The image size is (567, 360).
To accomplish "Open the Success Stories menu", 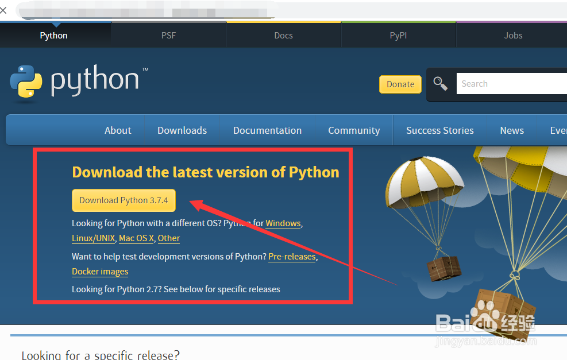I will tap(439, 130).
